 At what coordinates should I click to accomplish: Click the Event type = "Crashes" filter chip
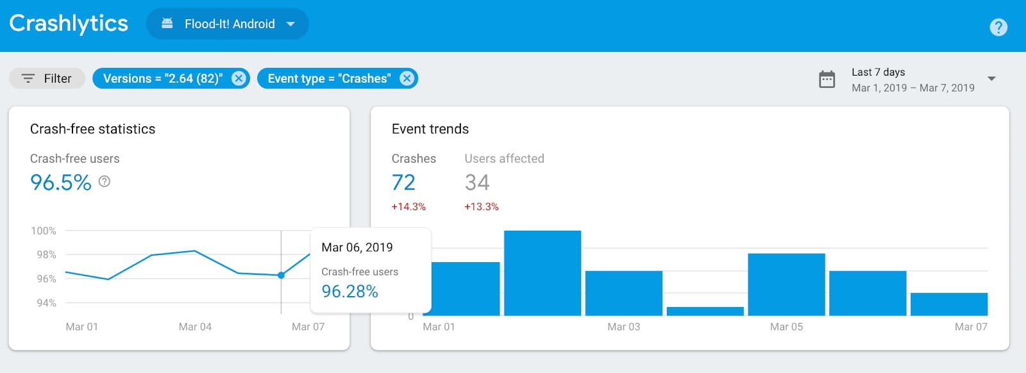pos(337,78)
